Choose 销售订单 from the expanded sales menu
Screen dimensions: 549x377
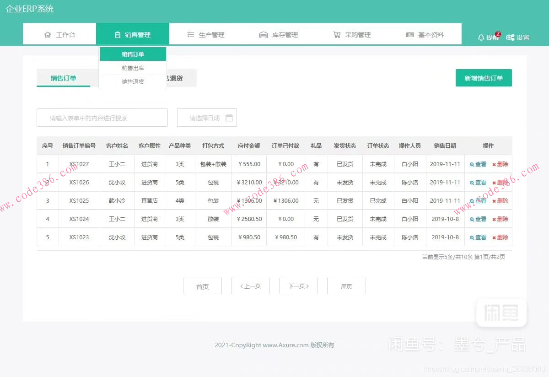(132, 54)
